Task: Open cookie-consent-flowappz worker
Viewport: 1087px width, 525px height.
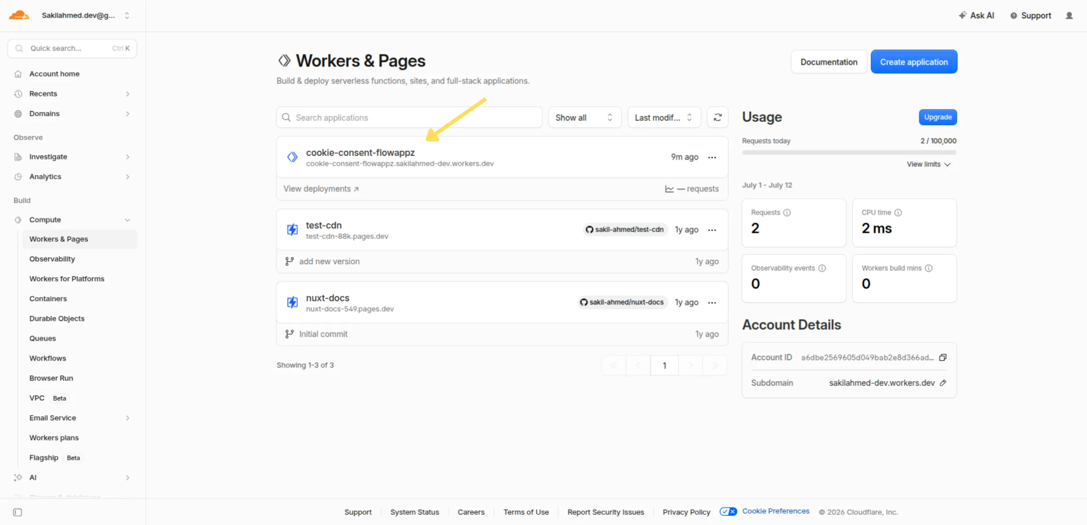Action: (360, 152)
